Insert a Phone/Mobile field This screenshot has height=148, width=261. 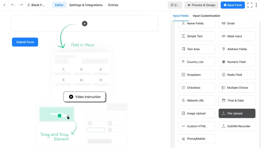[x=197, y=139]
